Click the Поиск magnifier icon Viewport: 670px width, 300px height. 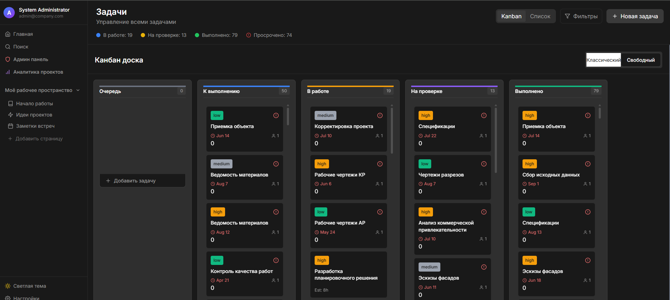pyautogui.click(x=8, y=47)
